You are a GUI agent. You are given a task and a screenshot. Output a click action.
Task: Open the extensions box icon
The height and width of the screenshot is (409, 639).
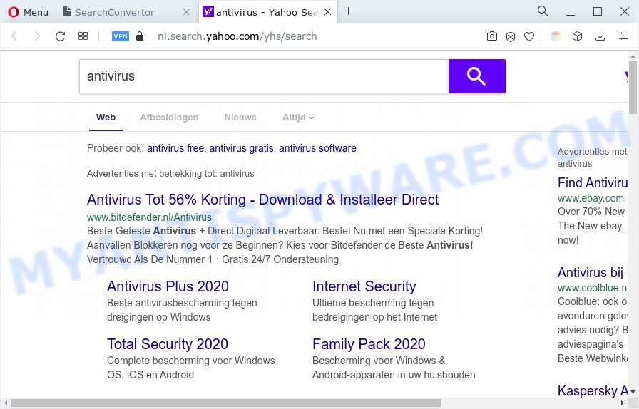click(577, 36)
